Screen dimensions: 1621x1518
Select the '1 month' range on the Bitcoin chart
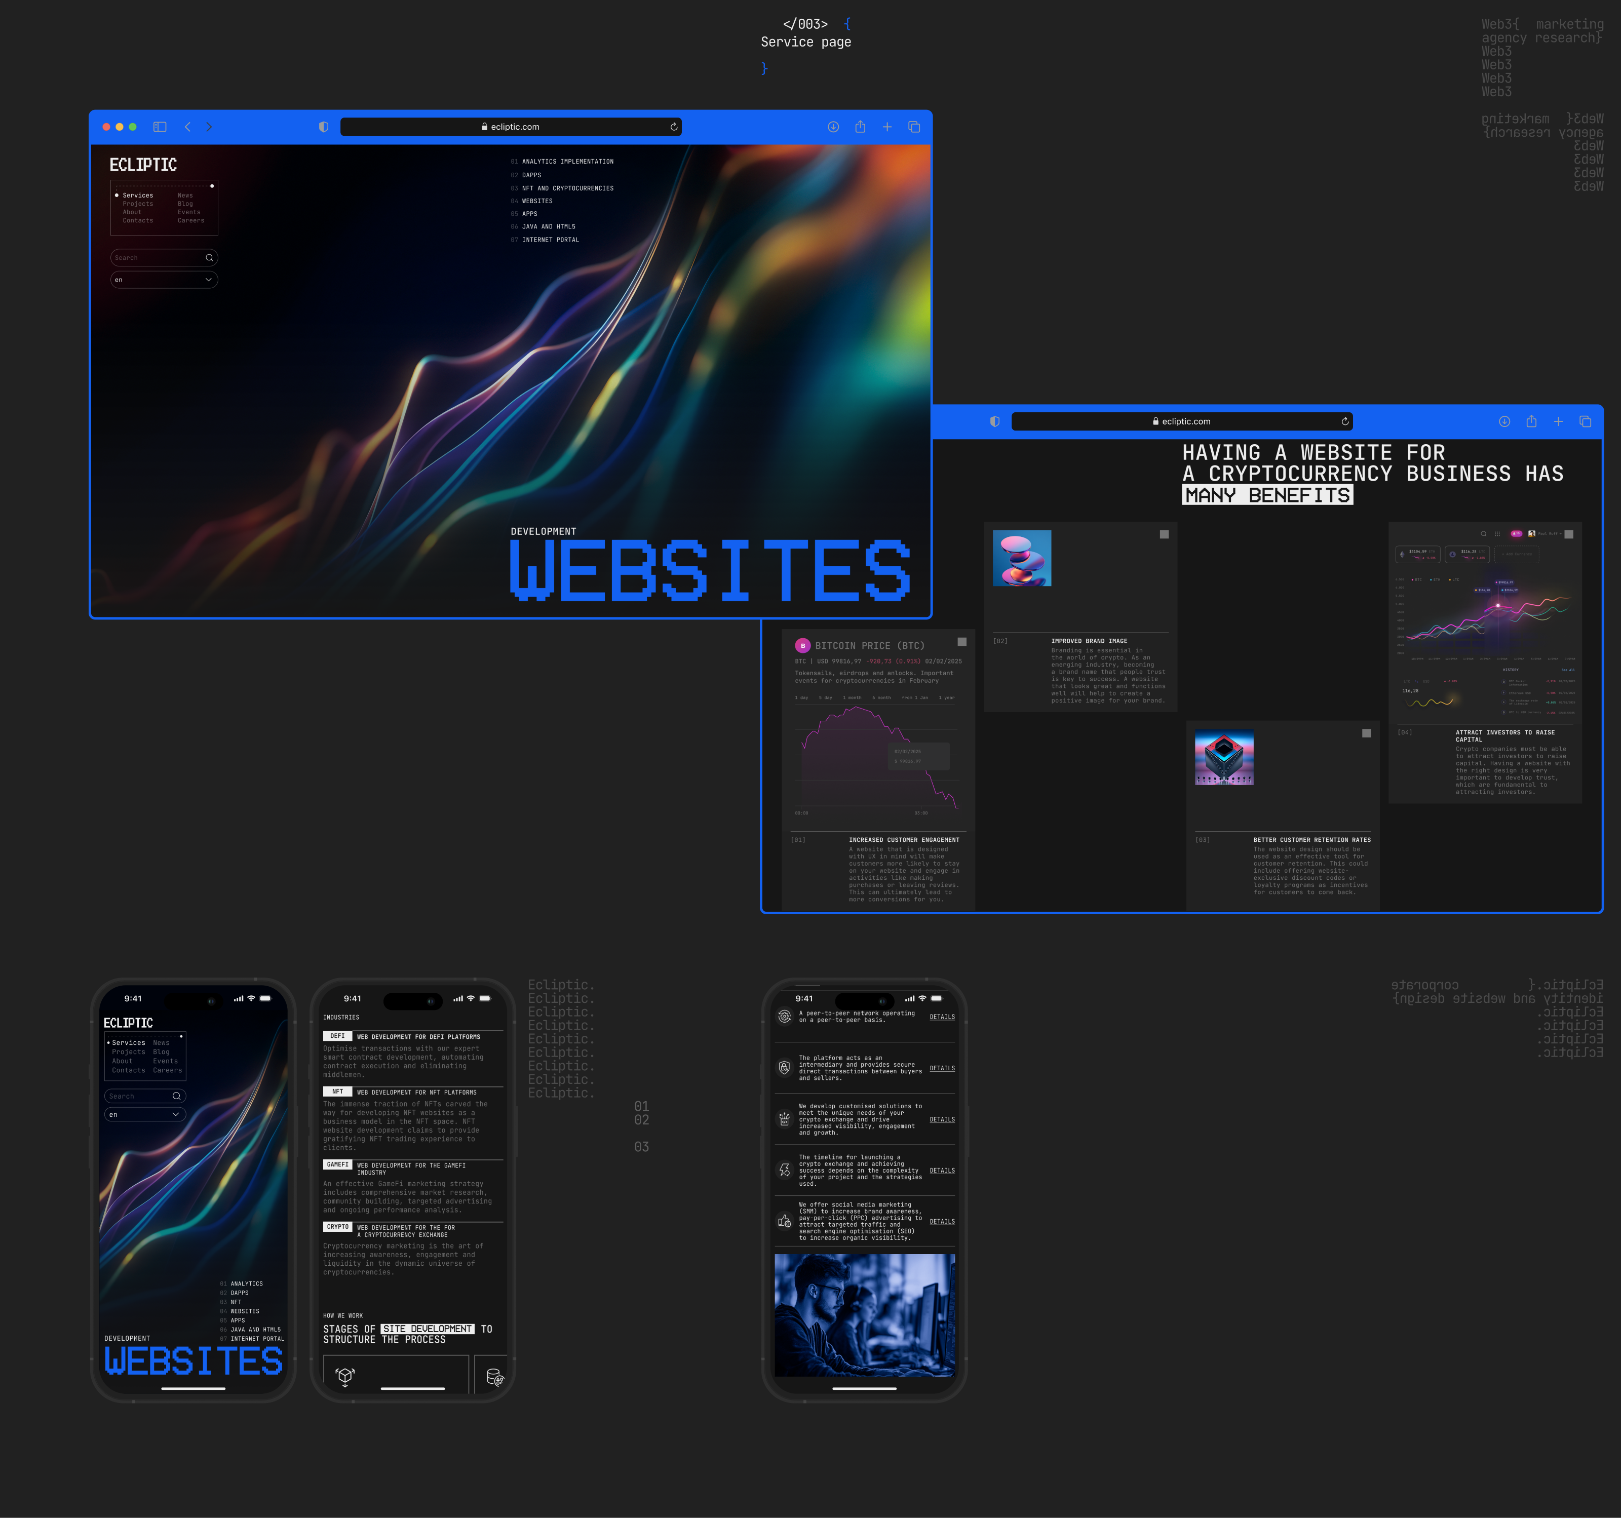point(852,698)
